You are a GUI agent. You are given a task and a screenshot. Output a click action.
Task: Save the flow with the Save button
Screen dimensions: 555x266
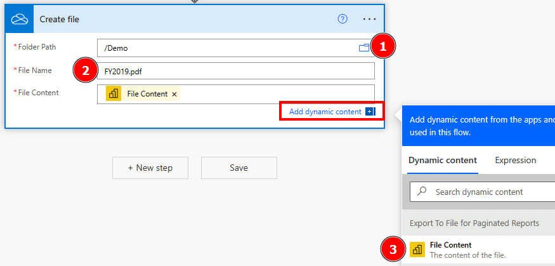coord(238,168)
